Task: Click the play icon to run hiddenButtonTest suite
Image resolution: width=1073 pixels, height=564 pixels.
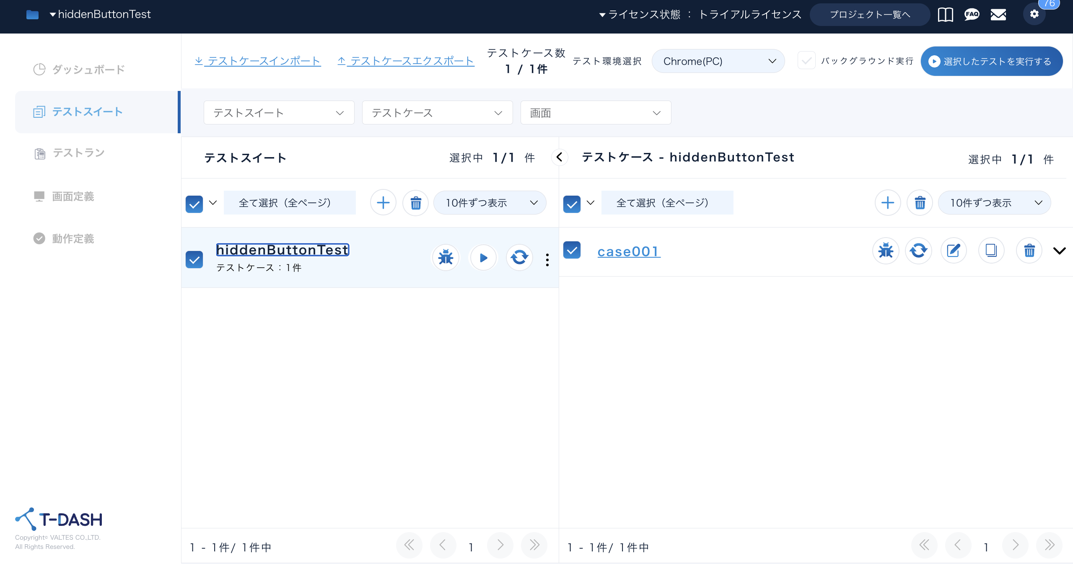Action: (483, 258)
